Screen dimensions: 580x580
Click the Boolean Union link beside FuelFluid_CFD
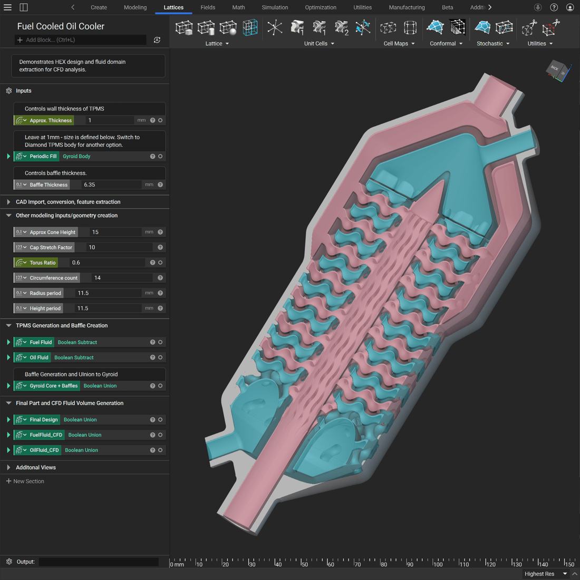click(x=85, y=435)
